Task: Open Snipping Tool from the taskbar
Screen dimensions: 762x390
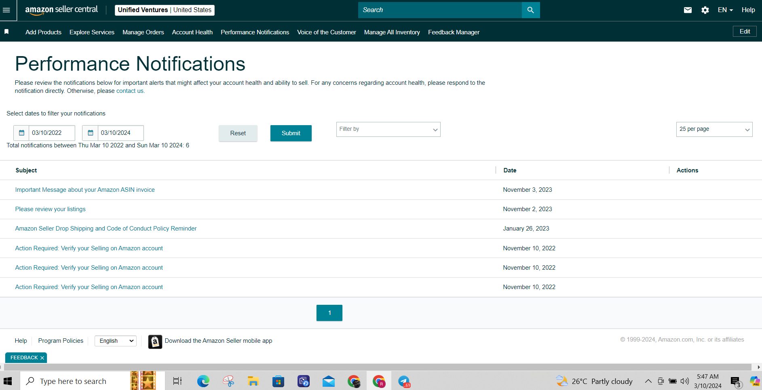Action: click(x=228, y=381)
